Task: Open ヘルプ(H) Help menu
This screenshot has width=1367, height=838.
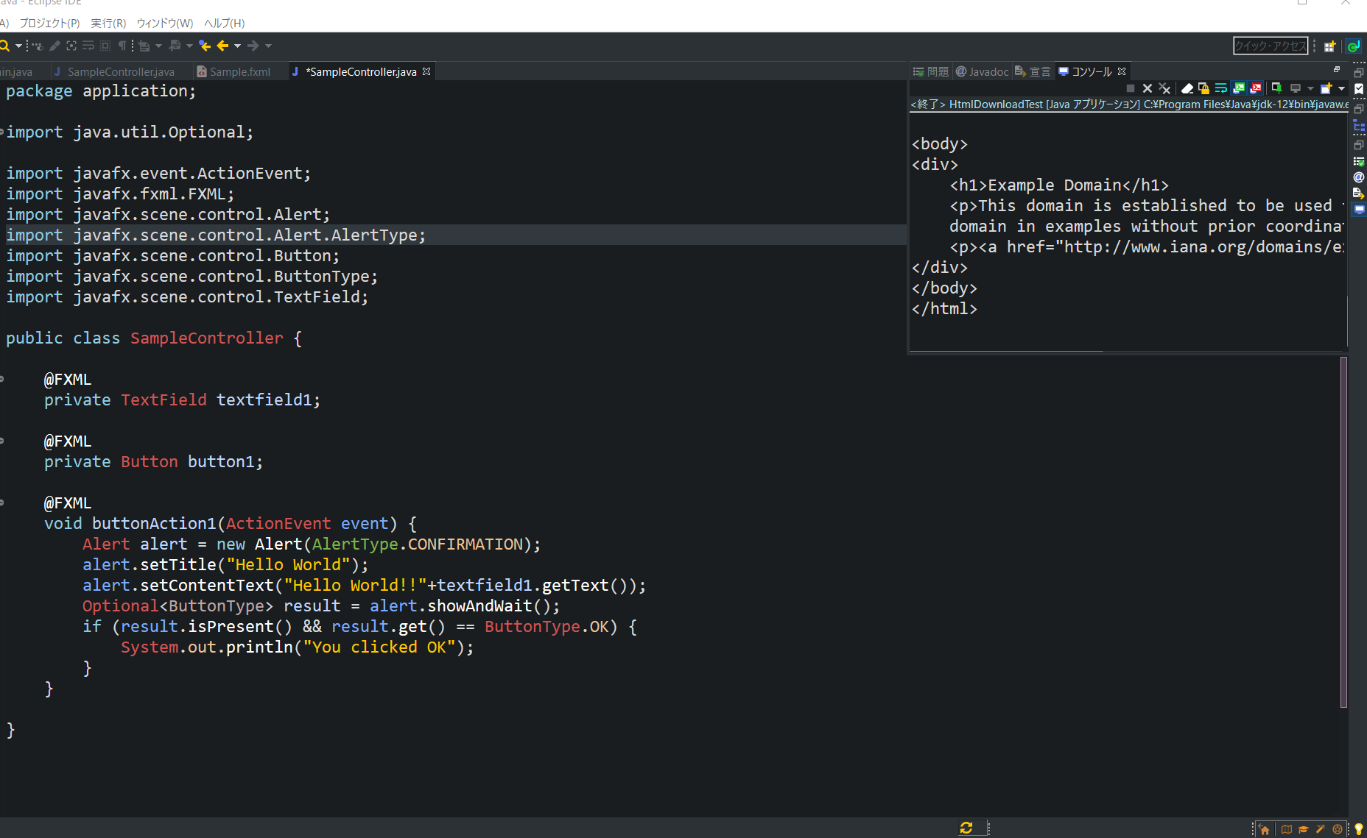Action: pyautogui.click(x=224, y=23)
